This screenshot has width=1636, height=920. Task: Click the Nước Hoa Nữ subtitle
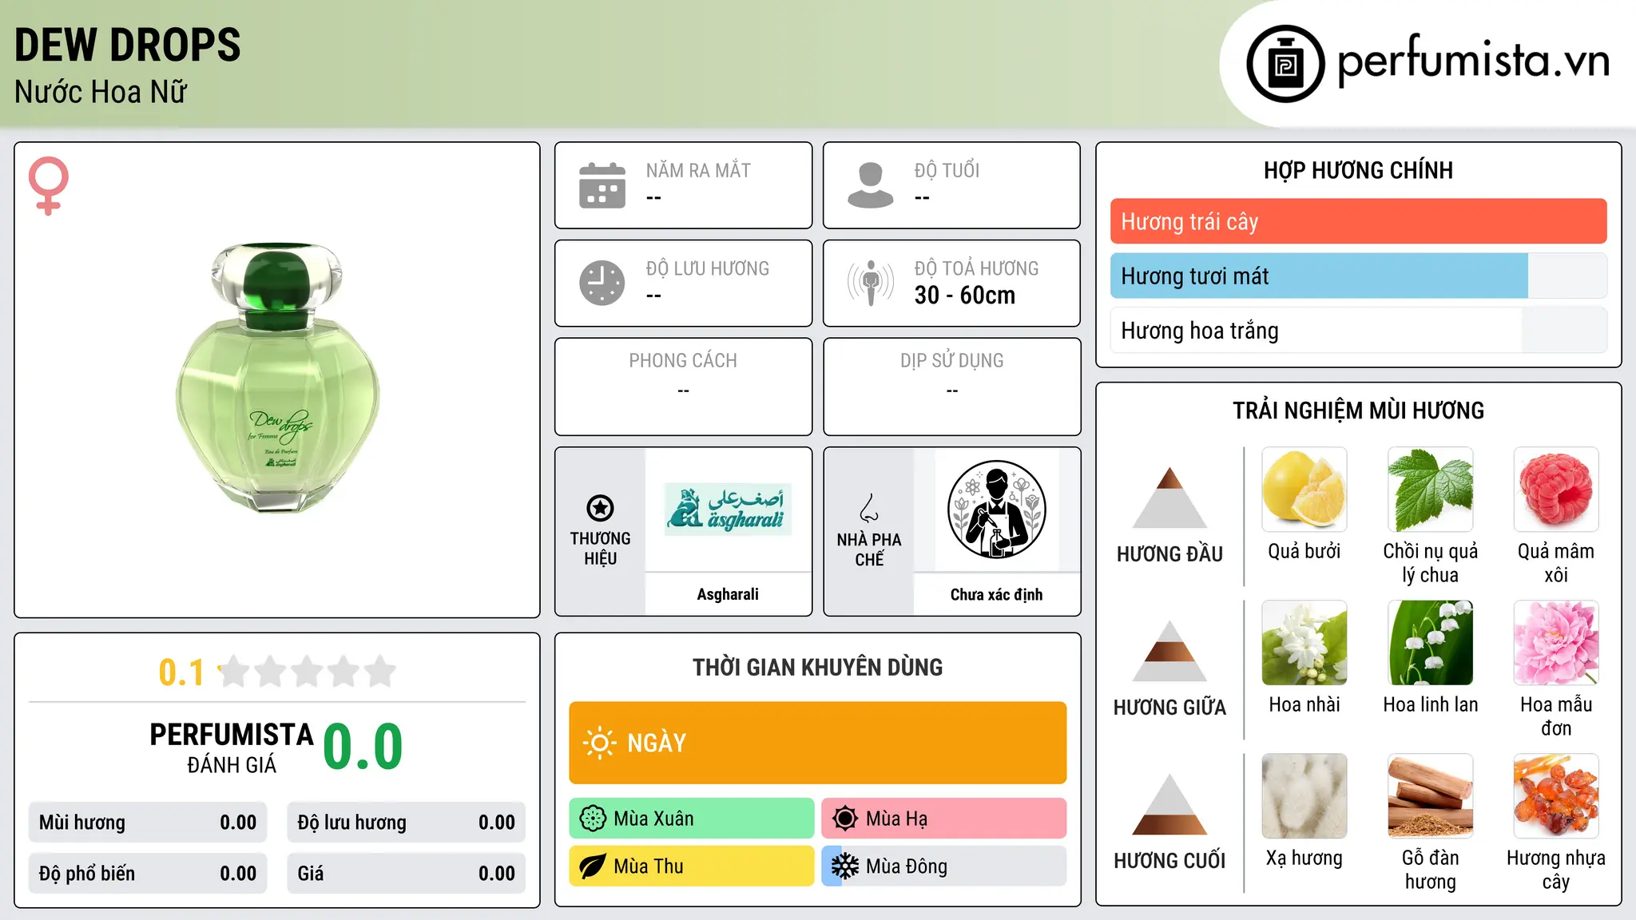pos(101,92)
